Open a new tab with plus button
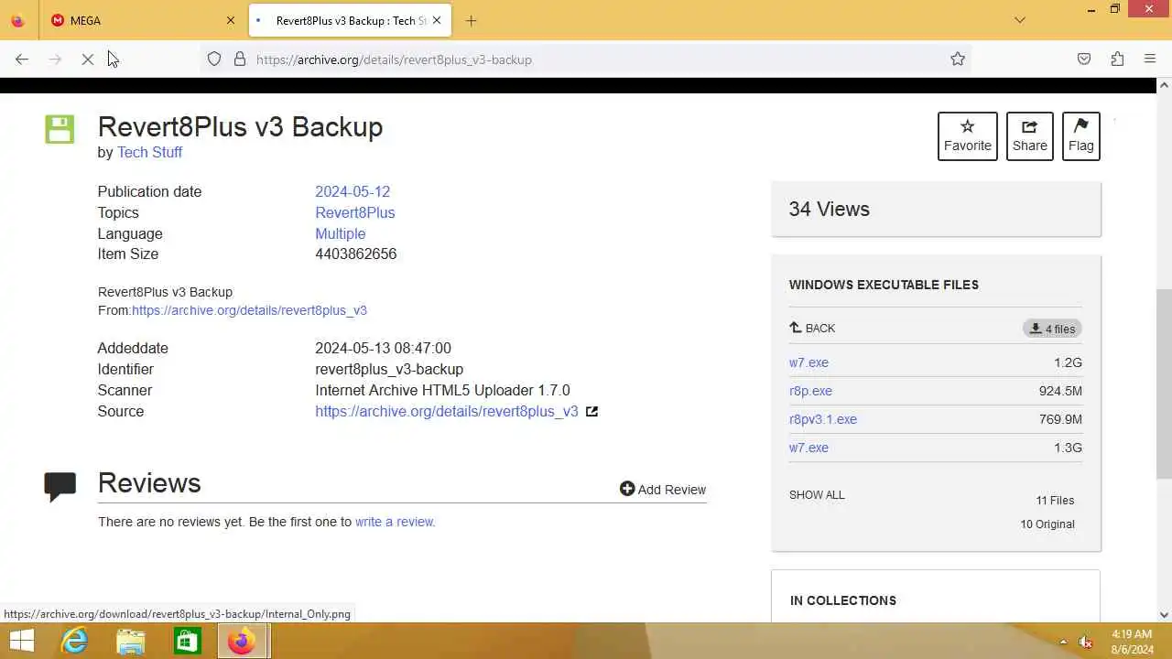 472,20
